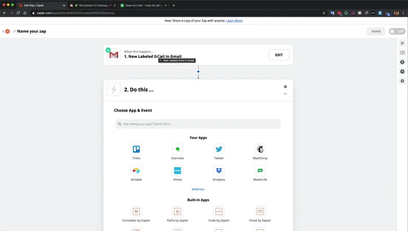The image size is (408, 231).
Task: Pick the Vimeo app icon
Action: (177, 170)
